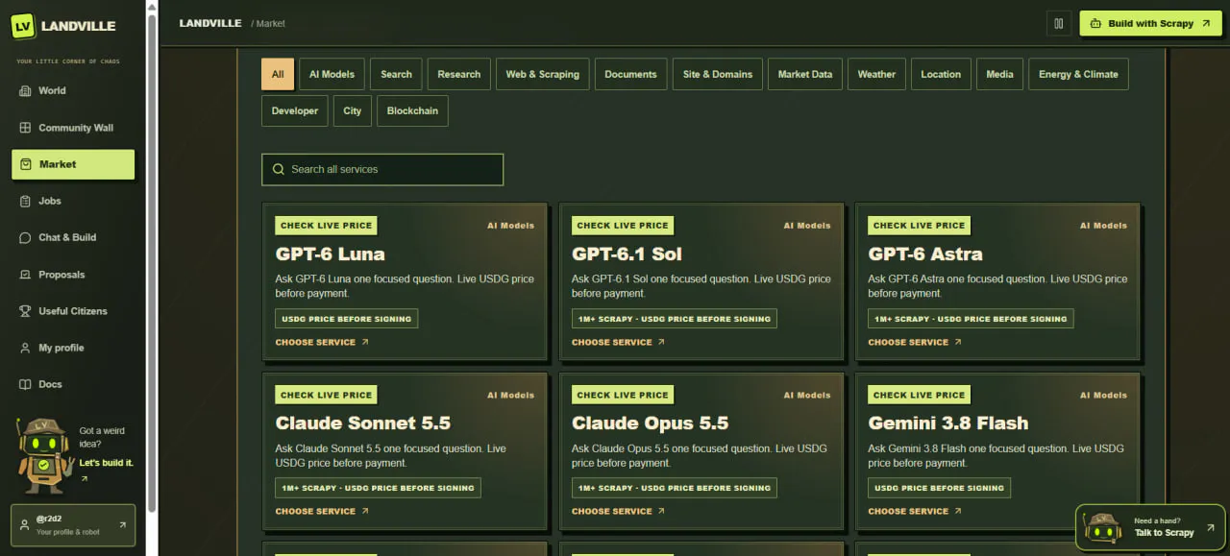
Task: Focus the Search all services field
Action: (x=382, y=169)
